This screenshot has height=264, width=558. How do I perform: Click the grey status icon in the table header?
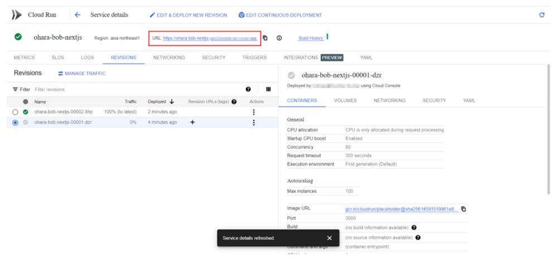click(x=25, y=101)
